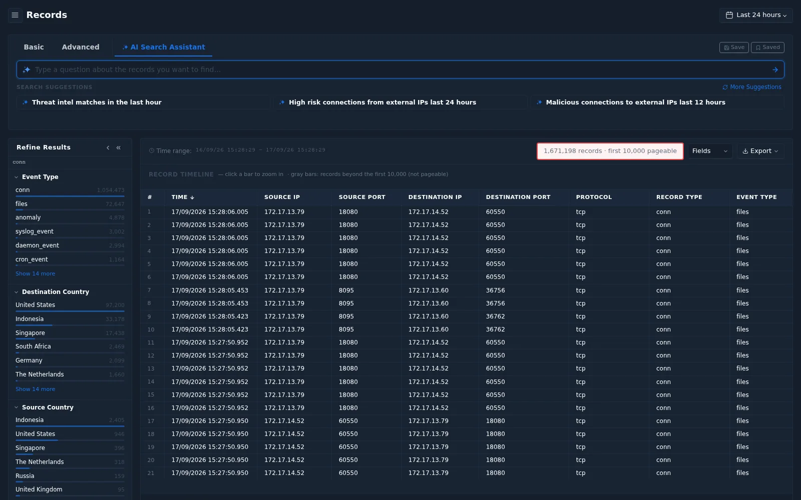Filter by event type files
The image size is (801, 500).
(70, 204)
